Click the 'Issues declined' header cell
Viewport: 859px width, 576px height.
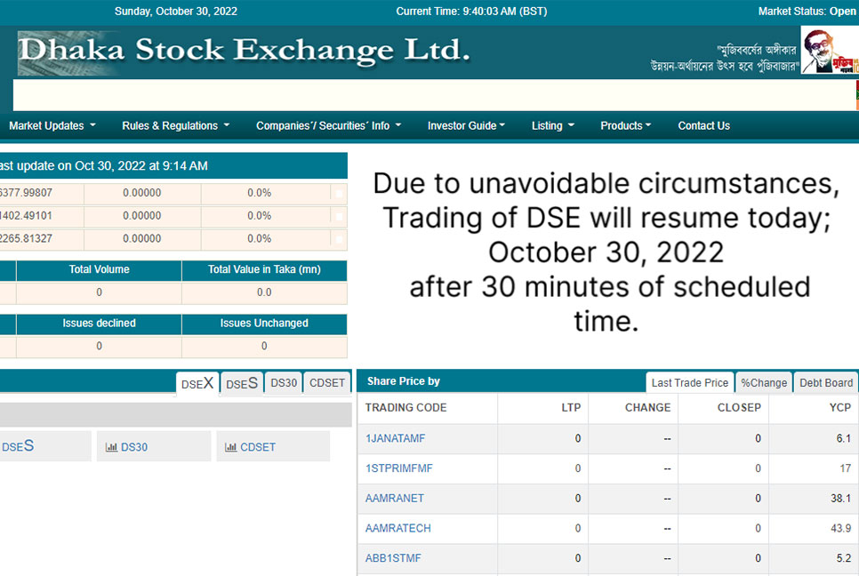point(100,324)
